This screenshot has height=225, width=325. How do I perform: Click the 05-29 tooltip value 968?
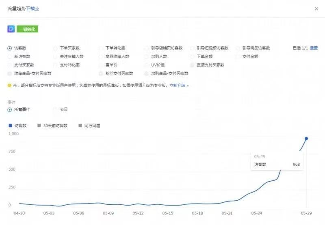[x=296, y=165]
